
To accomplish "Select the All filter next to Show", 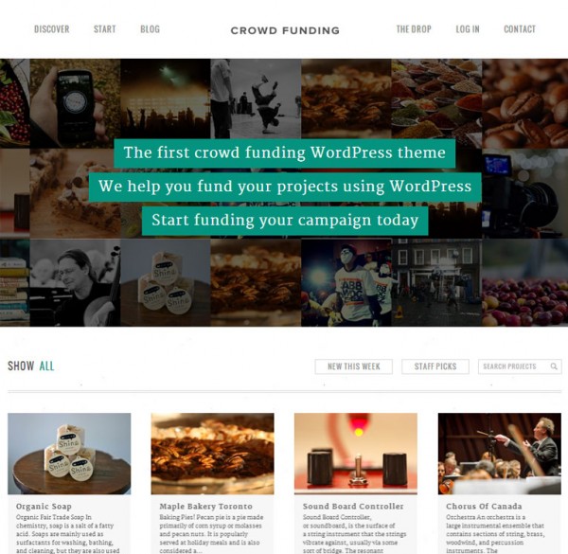I will 46,366.
